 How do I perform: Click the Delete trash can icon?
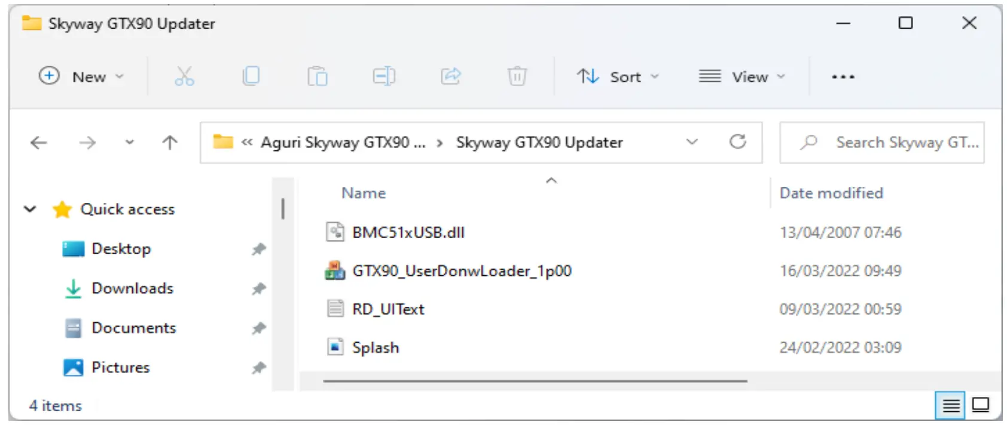click(x=517, y=76)
